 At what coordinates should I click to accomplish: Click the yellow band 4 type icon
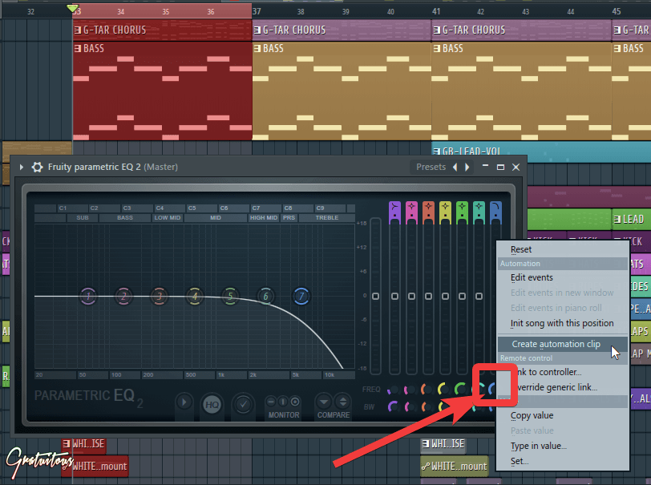pyautogui.click(x=445, y=212)
